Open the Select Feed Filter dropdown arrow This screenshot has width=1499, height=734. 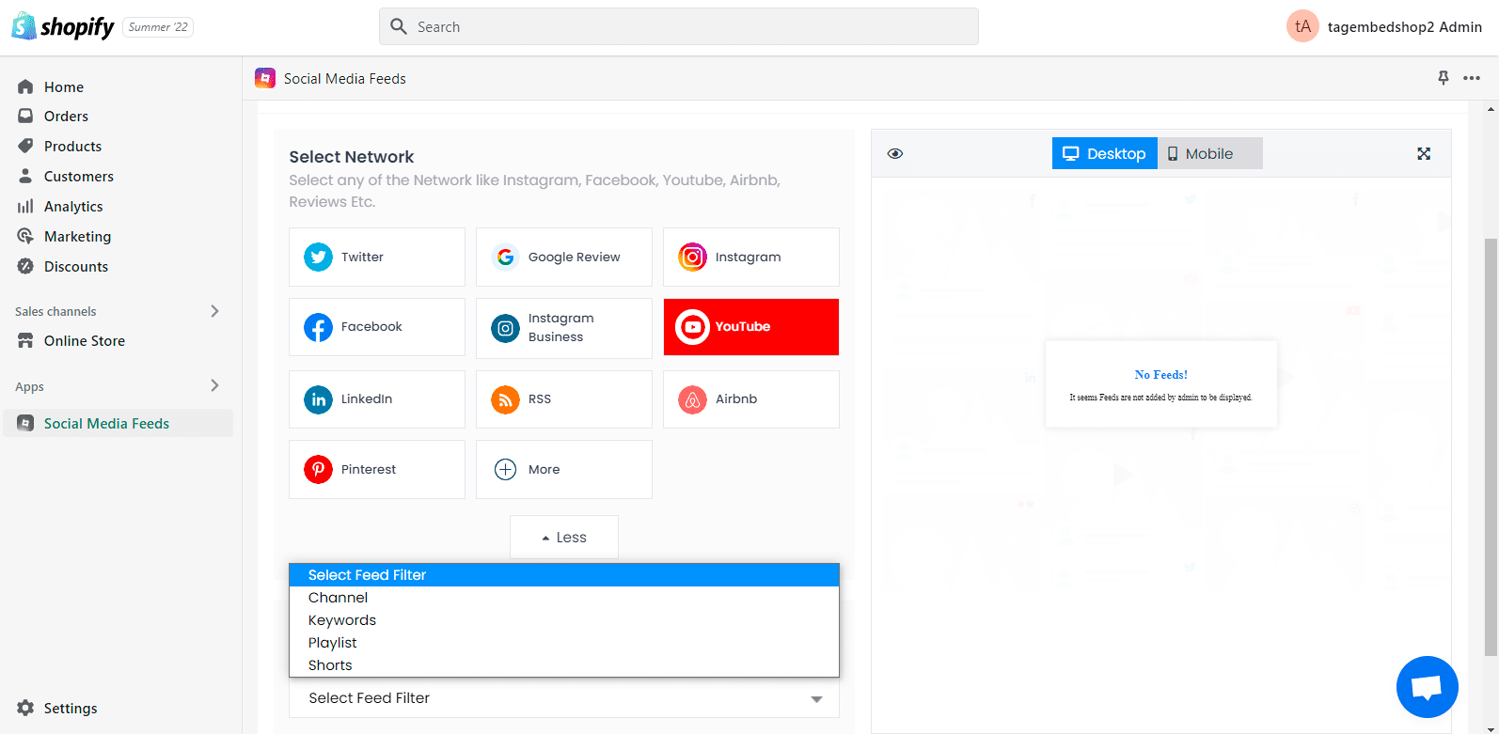coord(816,698)
